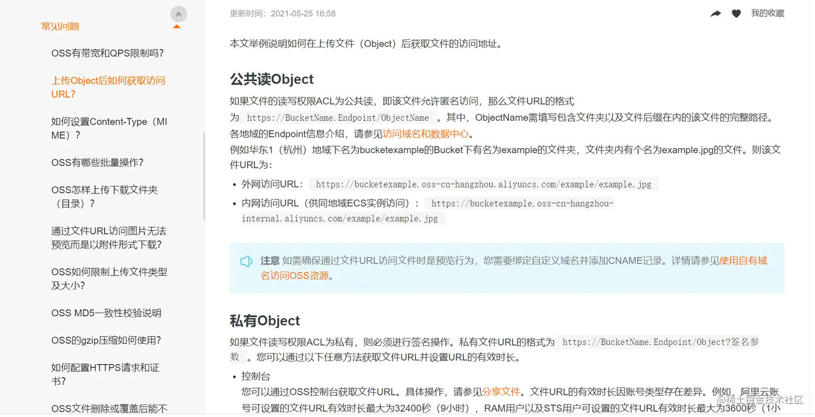Select the highlighted 上传Object后如何获取访问URL entry

pos(108,87)
